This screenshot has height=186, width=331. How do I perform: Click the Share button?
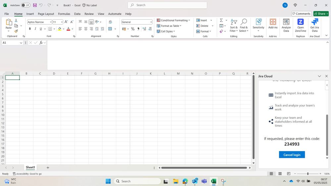(321, 14)
